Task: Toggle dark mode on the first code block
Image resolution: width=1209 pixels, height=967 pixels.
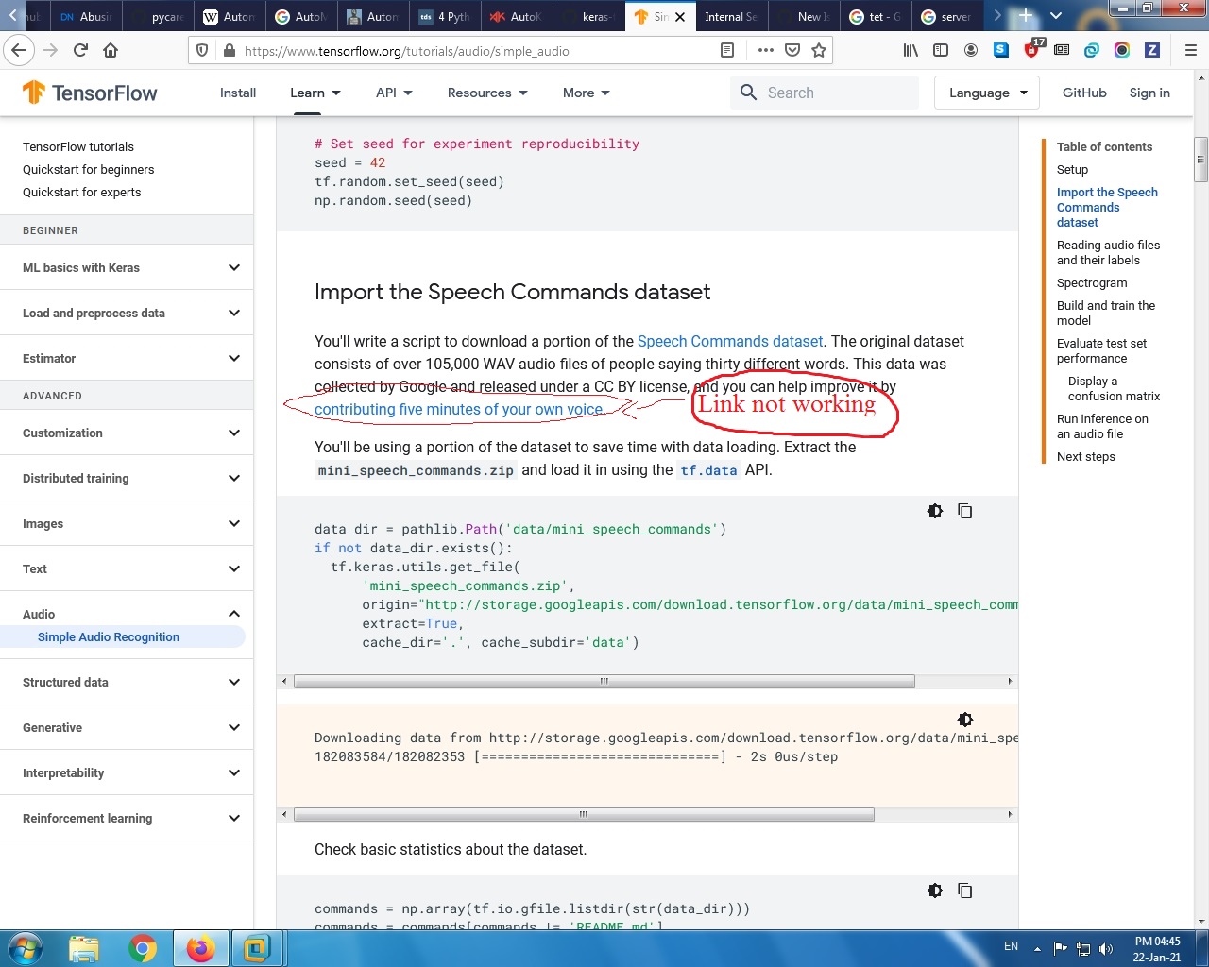Action: point(934,511)
